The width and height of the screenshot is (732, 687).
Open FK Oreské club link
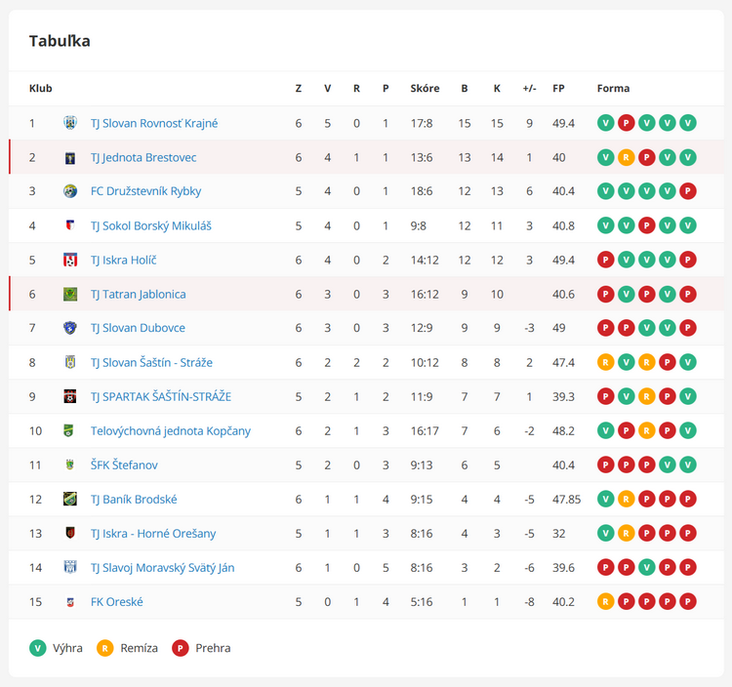(117, 602)
